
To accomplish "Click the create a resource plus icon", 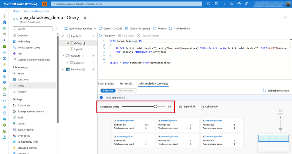I will click(5, 16).
